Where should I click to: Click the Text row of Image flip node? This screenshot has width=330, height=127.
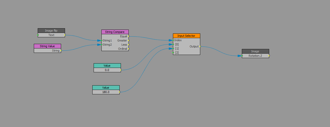(51, 35)
